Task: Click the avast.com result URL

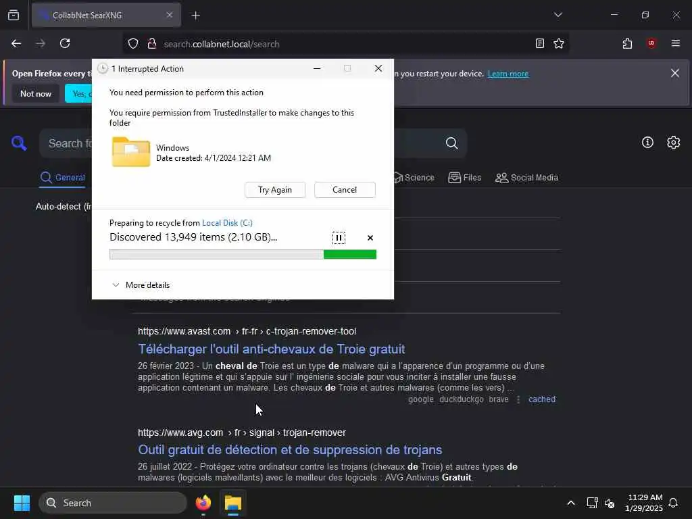Action: [x=247, y=331]
